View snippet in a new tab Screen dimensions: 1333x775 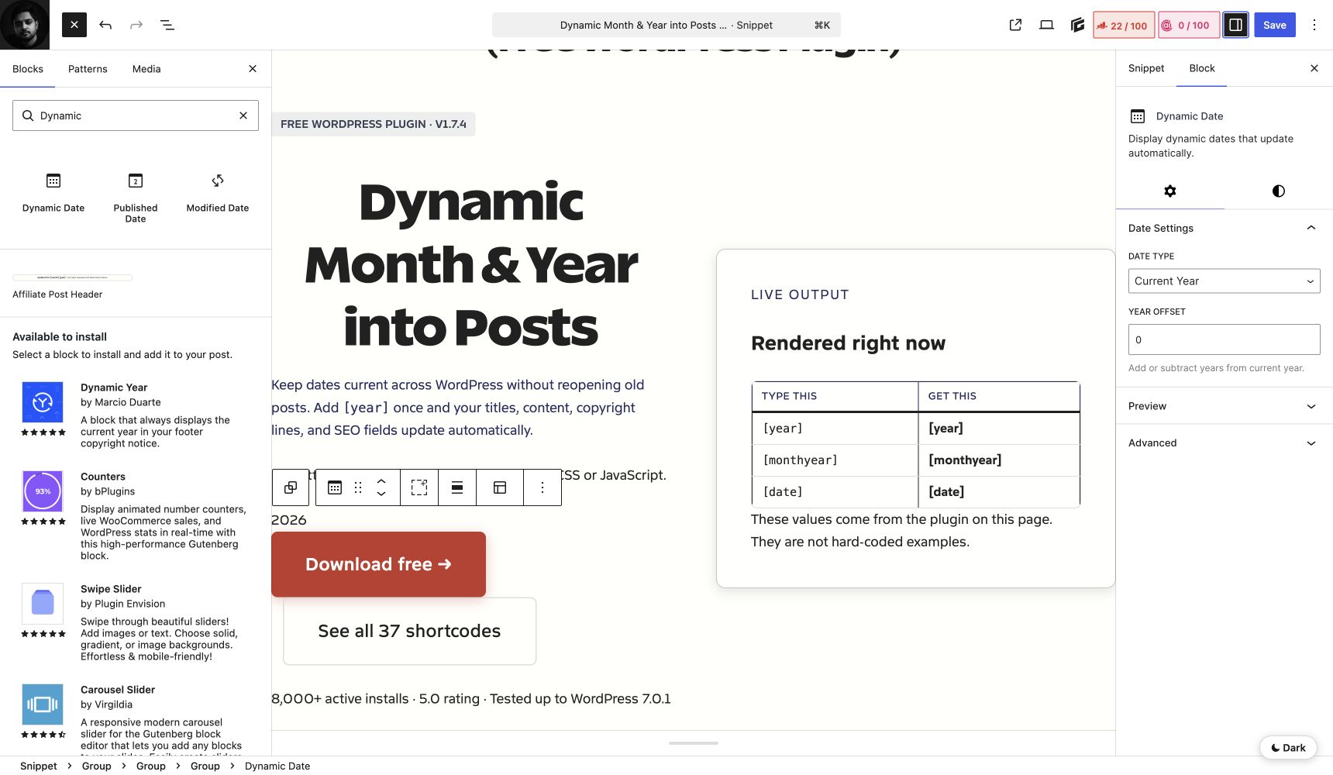point(1015,25)
